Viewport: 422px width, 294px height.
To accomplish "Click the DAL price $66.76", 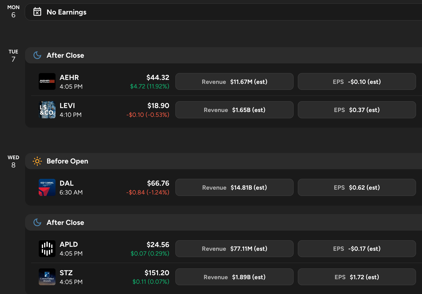I will coord(158,183).
